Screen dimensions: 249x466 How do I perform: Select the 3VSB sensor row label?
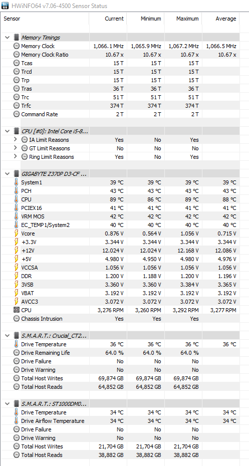coord(28,285)
